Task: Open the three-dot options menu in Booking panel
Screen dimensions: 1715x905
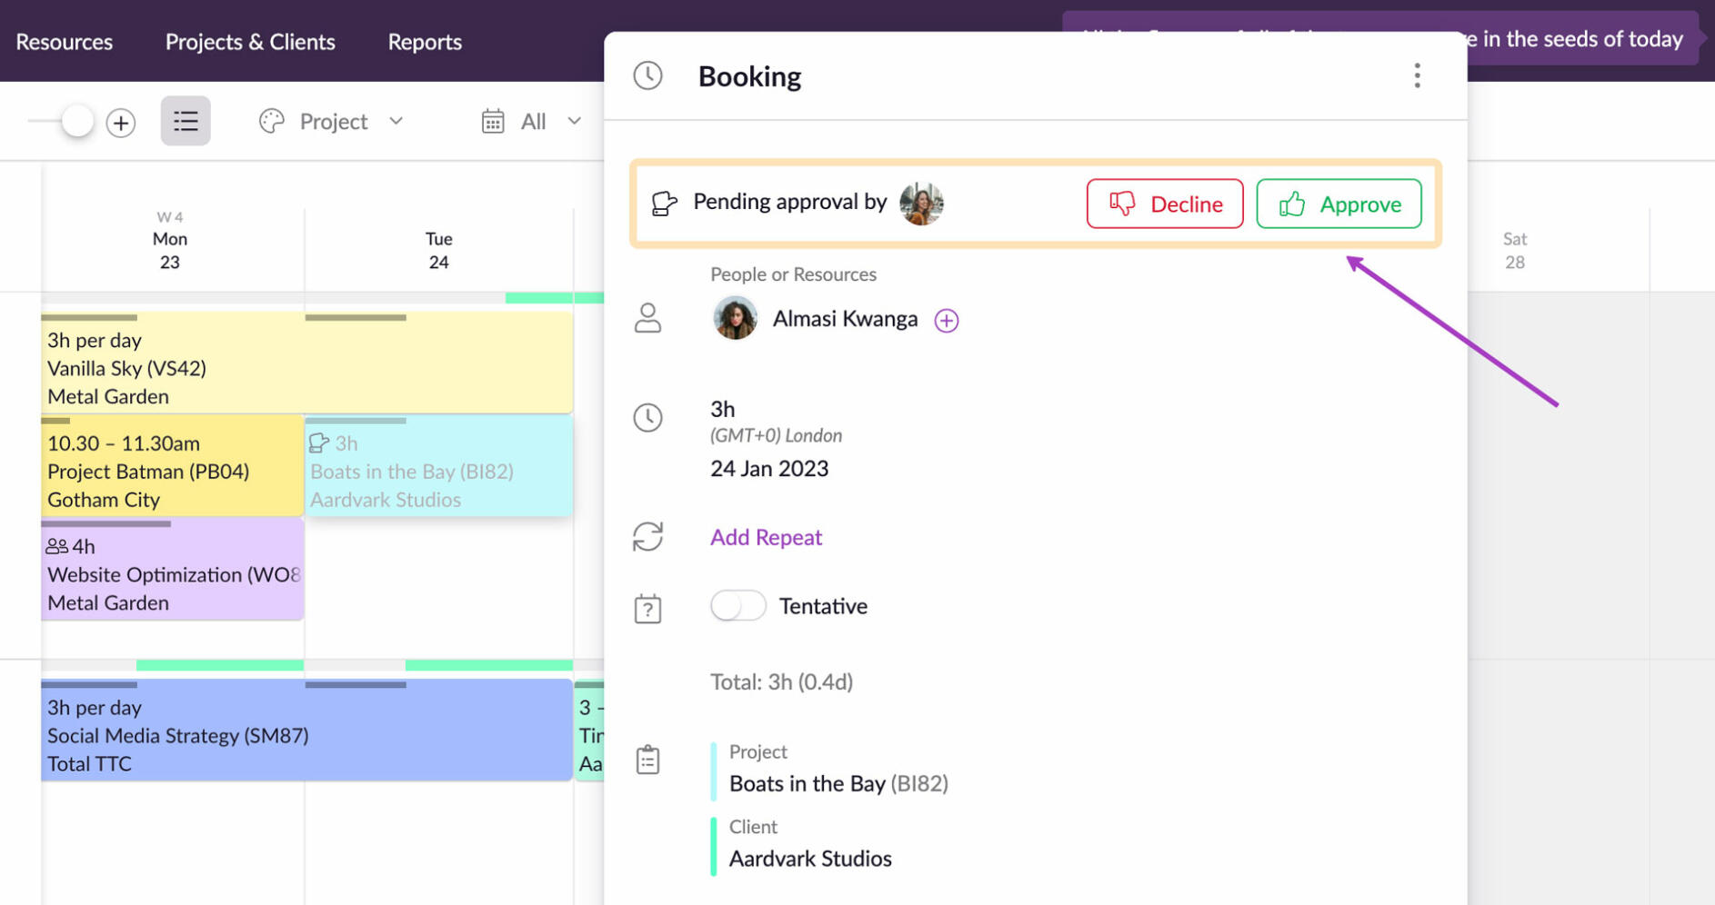Action: coord(1416,76)
